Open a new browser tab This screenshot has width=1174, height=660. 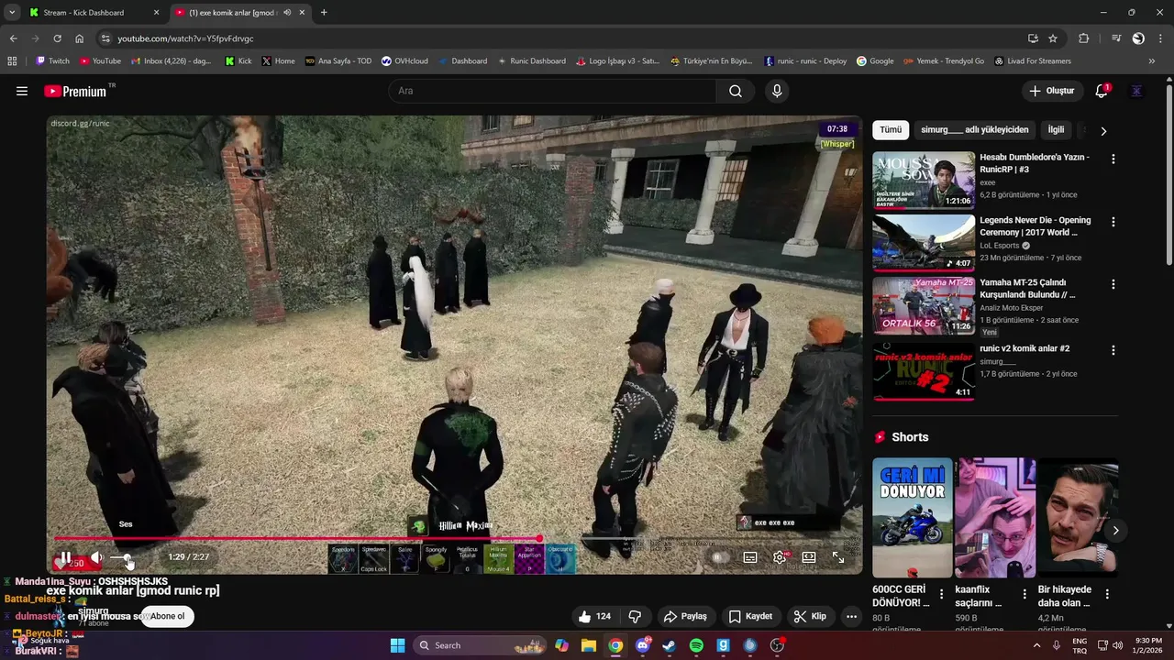324,13
